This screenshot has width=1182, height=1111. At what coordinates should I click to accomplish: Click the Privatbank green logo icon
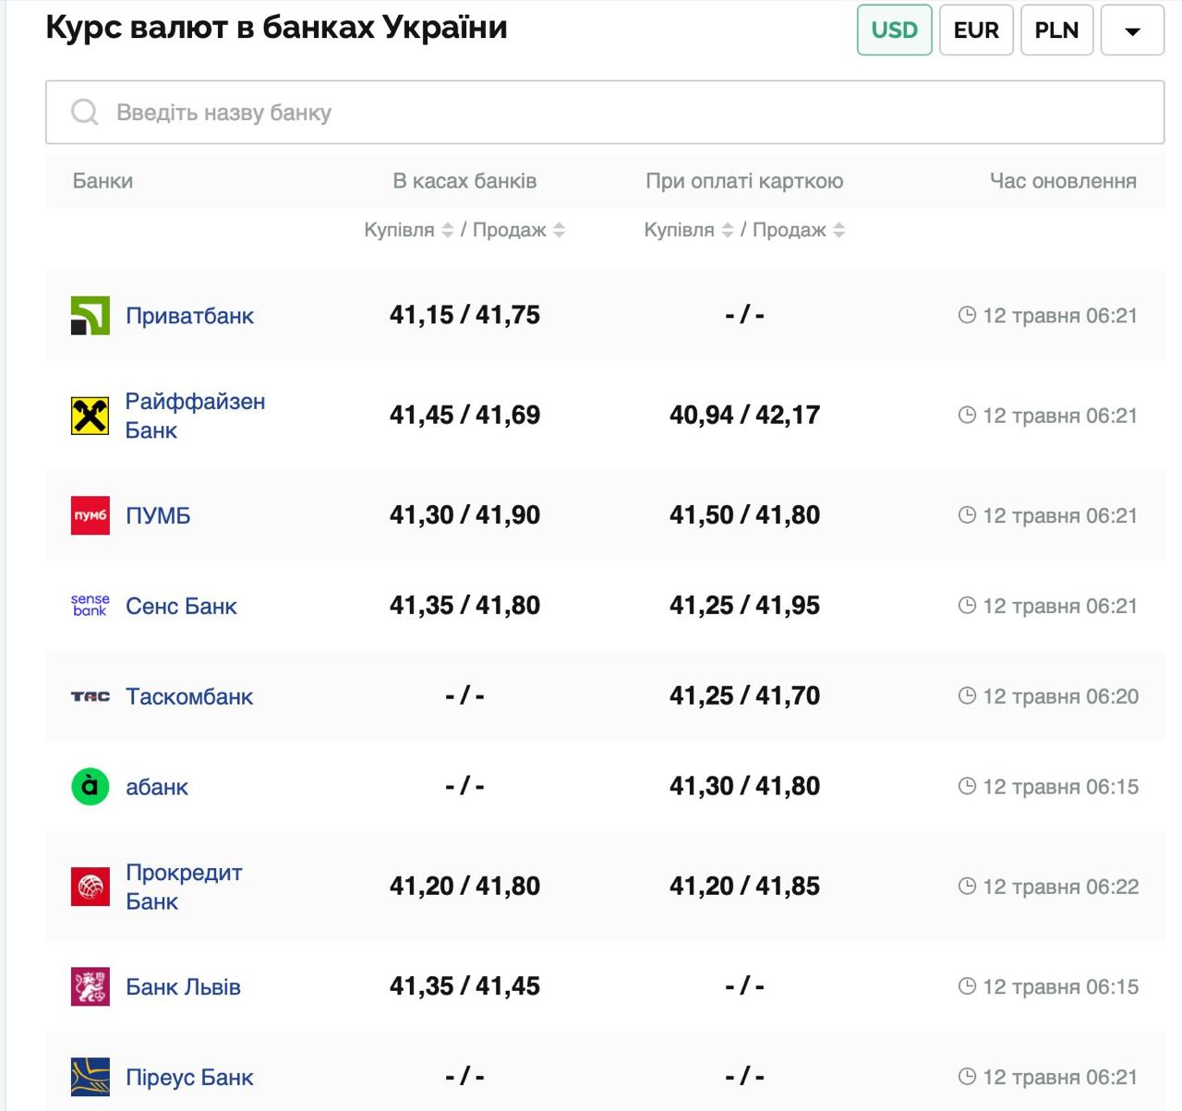tap(90, 316)
